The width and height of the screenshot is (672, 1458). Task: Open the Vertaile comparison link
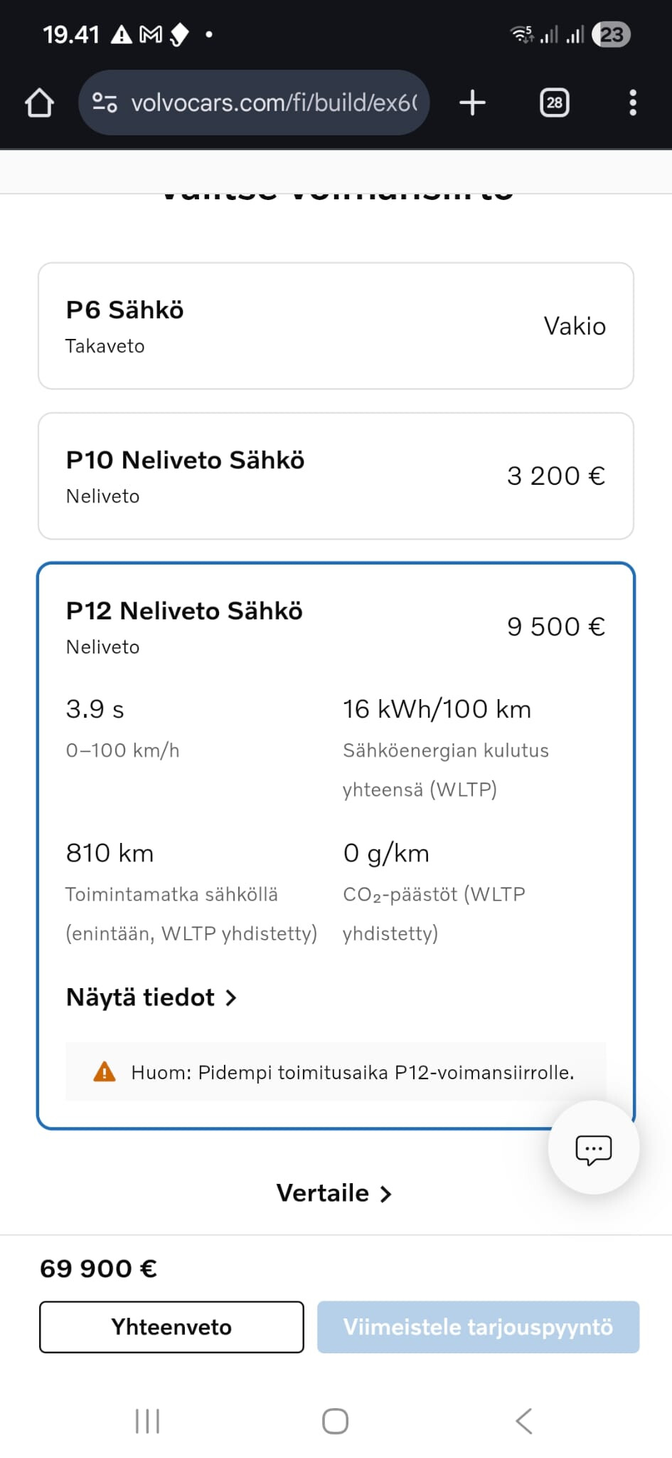[x=334, y=1193]
